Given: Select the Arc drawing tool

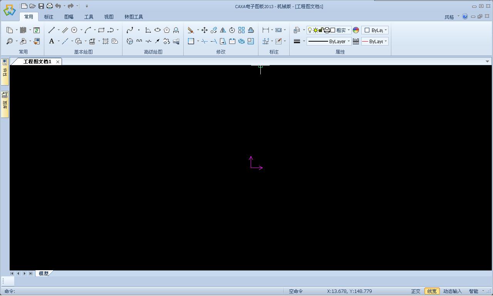Looking at the screenshot, I should click(x=88, y=30).
